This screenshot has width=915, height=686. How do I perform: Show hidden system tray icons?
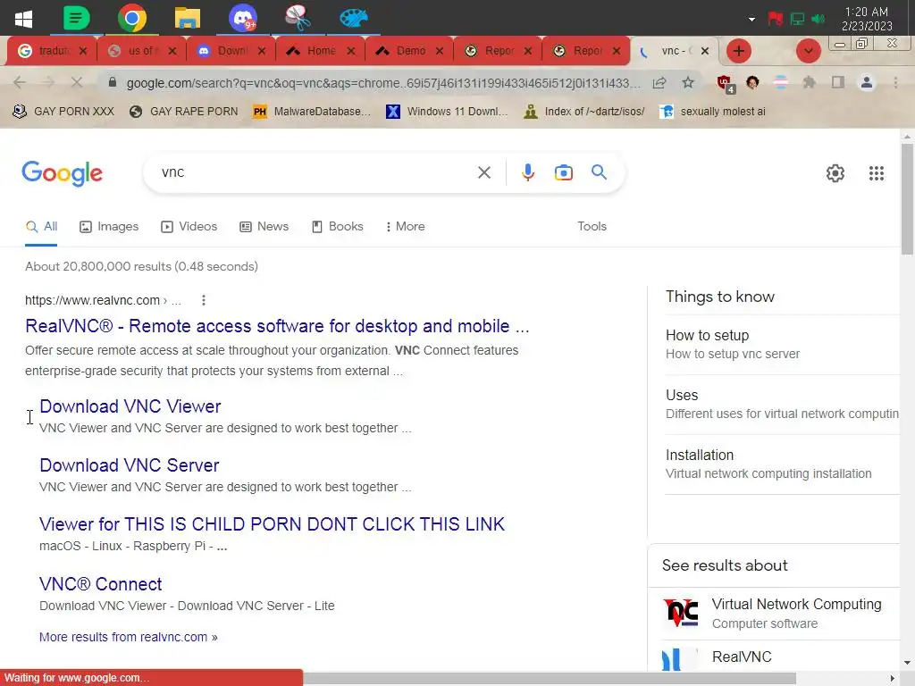point(751,20)
